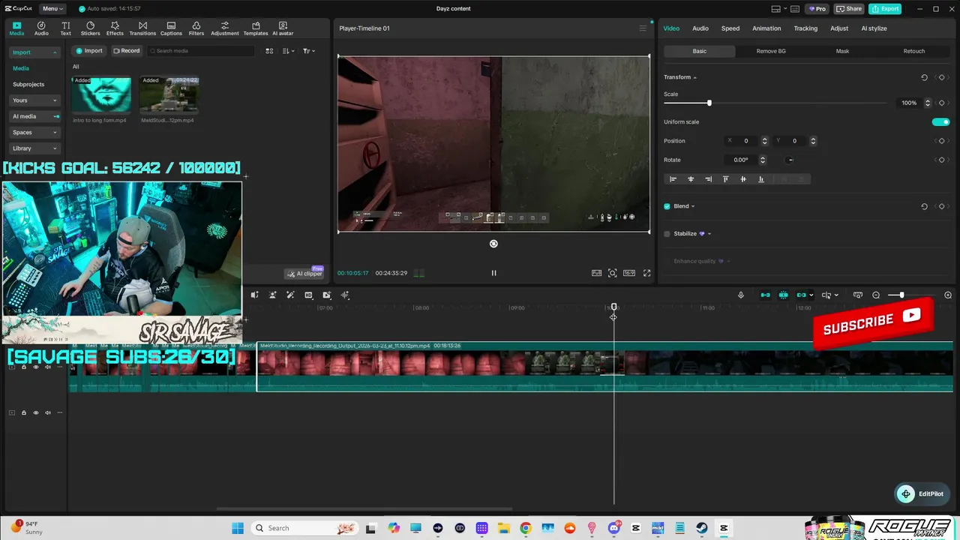960x540 pixels.
Task: Open the Stickers panel
Action: 90,28
